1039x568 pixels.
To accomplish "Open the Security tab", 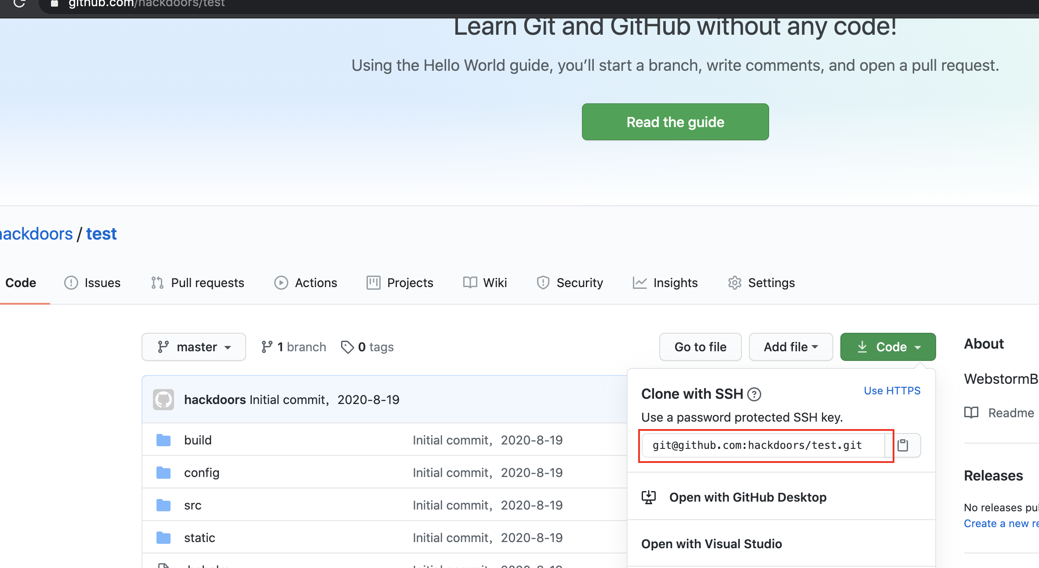I will click(x=570, y=283).
